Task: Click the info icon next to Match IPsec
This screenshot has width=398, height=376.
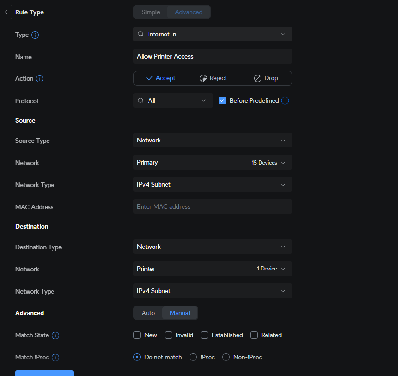Action: [55, 358]
